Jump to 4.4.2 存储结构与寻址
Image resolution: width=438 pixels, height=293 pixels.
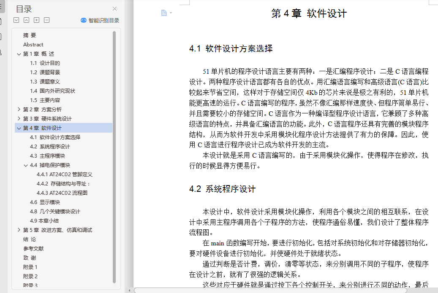pos(63,183)
